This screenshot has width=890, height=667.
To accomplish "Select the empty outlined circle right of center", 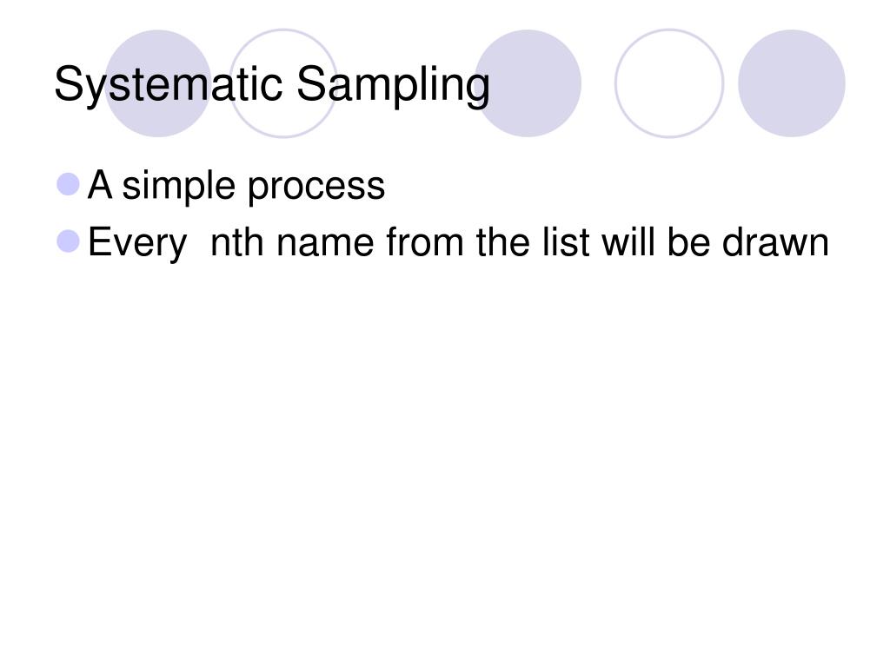I will click(669, 83).
